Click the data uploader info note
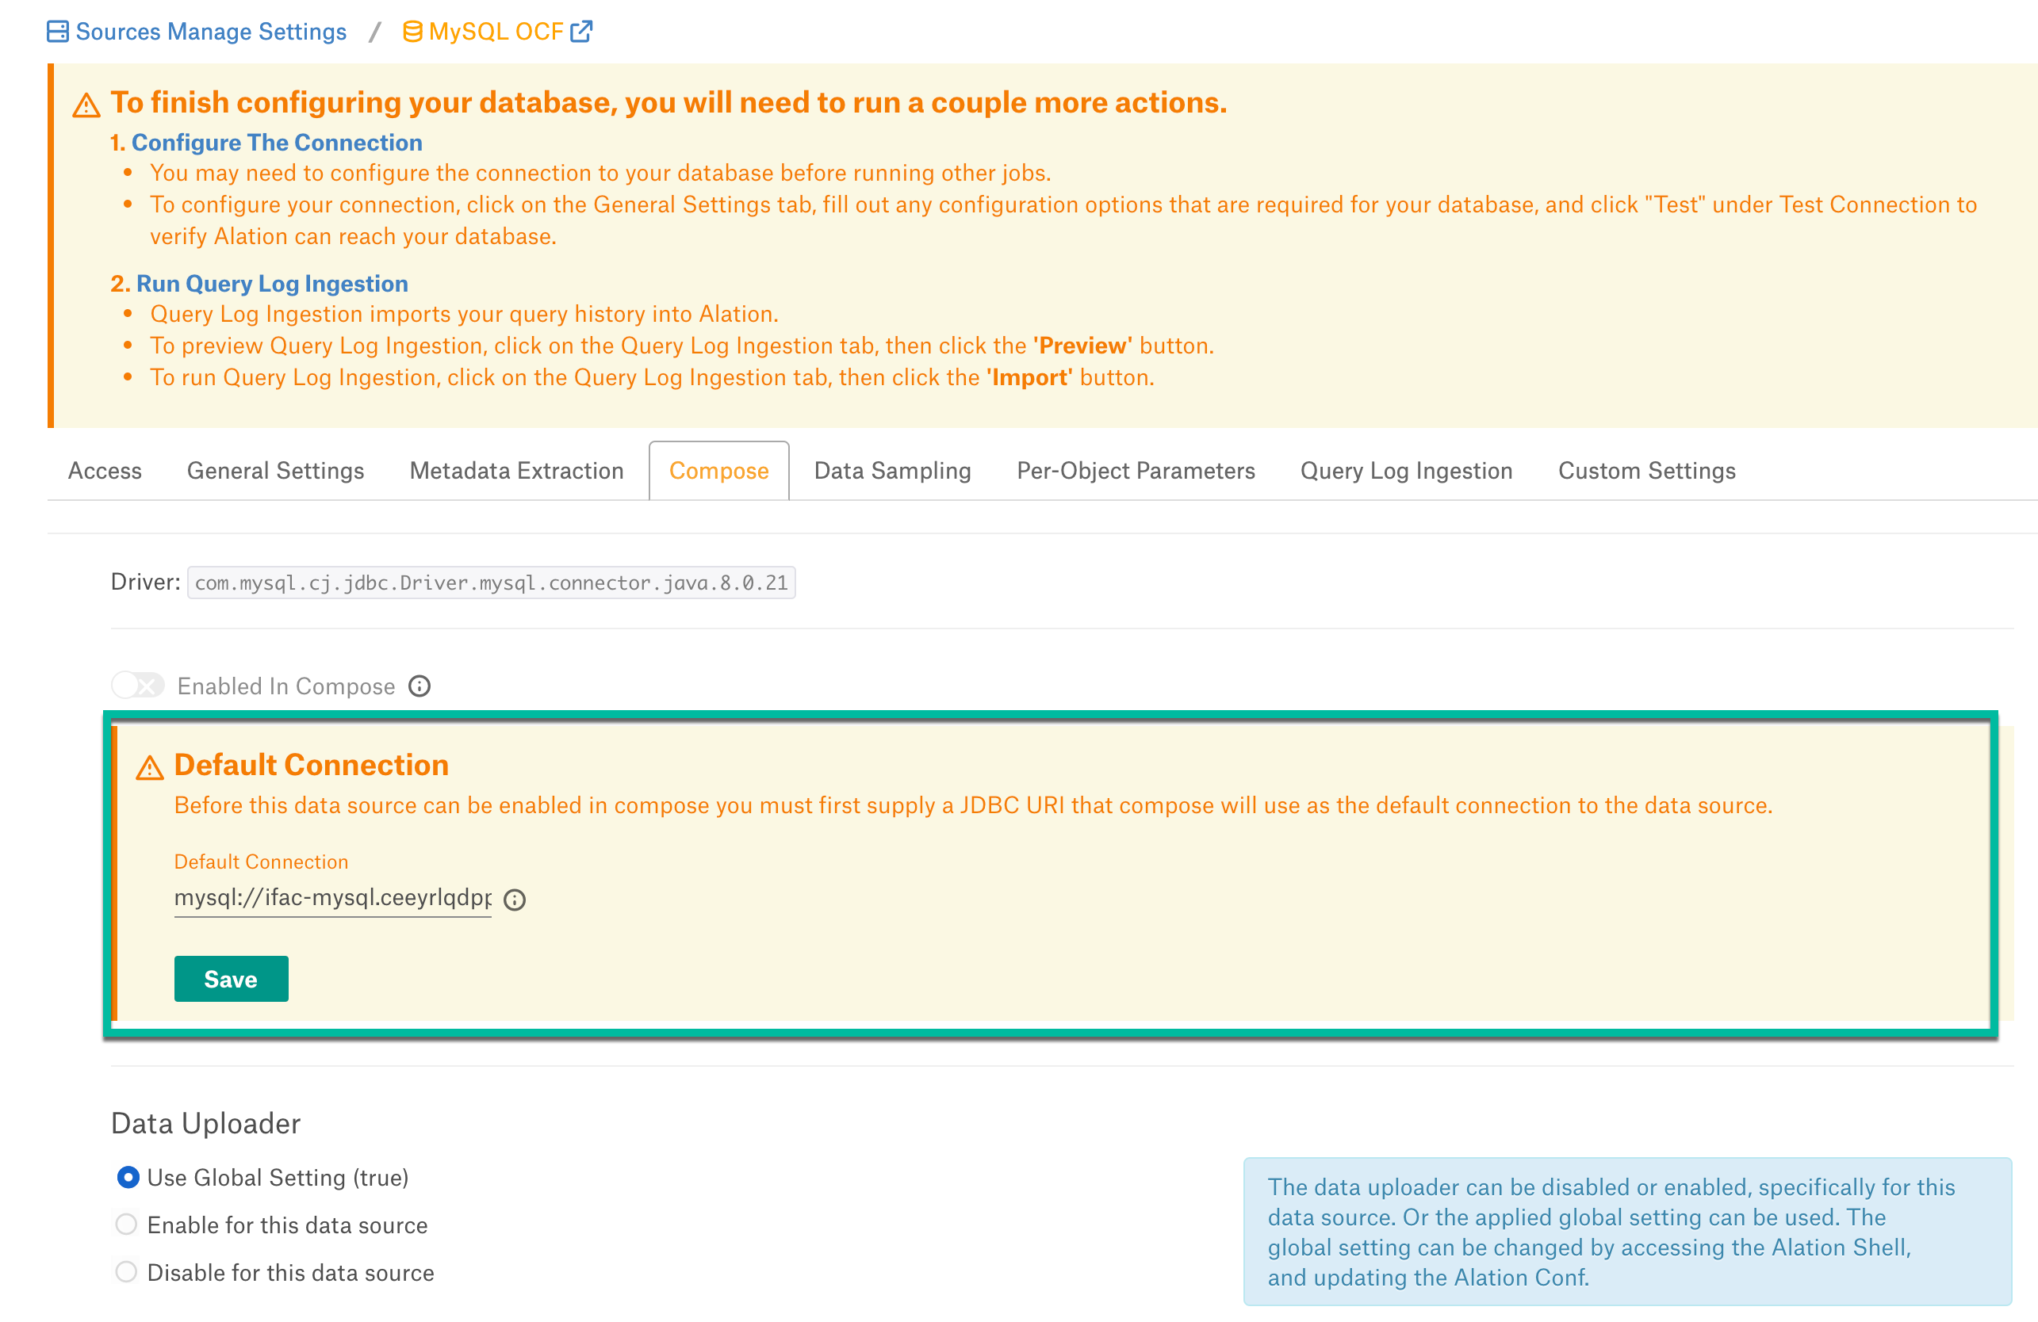This screenshot has width=2038, height=1322. (1627, 1232)
